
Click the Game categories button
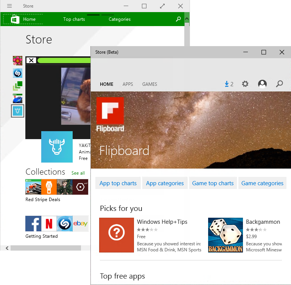(x=262, y=183)
